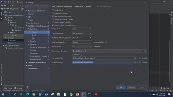Click the Back navigation arrow in the toolbar
Image resolution: width=173 pixels, height=97 pixels.
tap(13, 5)
